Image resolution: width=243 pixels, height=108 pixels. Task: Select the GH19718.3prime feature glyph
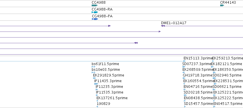pyautogui.click(x=184, y=78)
